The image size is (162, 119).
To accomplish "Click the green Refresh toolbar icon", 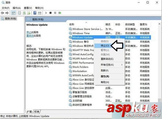I will (x=24, y=13).
